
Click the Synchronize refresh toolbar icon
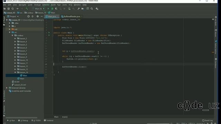(x=12, y=9)
